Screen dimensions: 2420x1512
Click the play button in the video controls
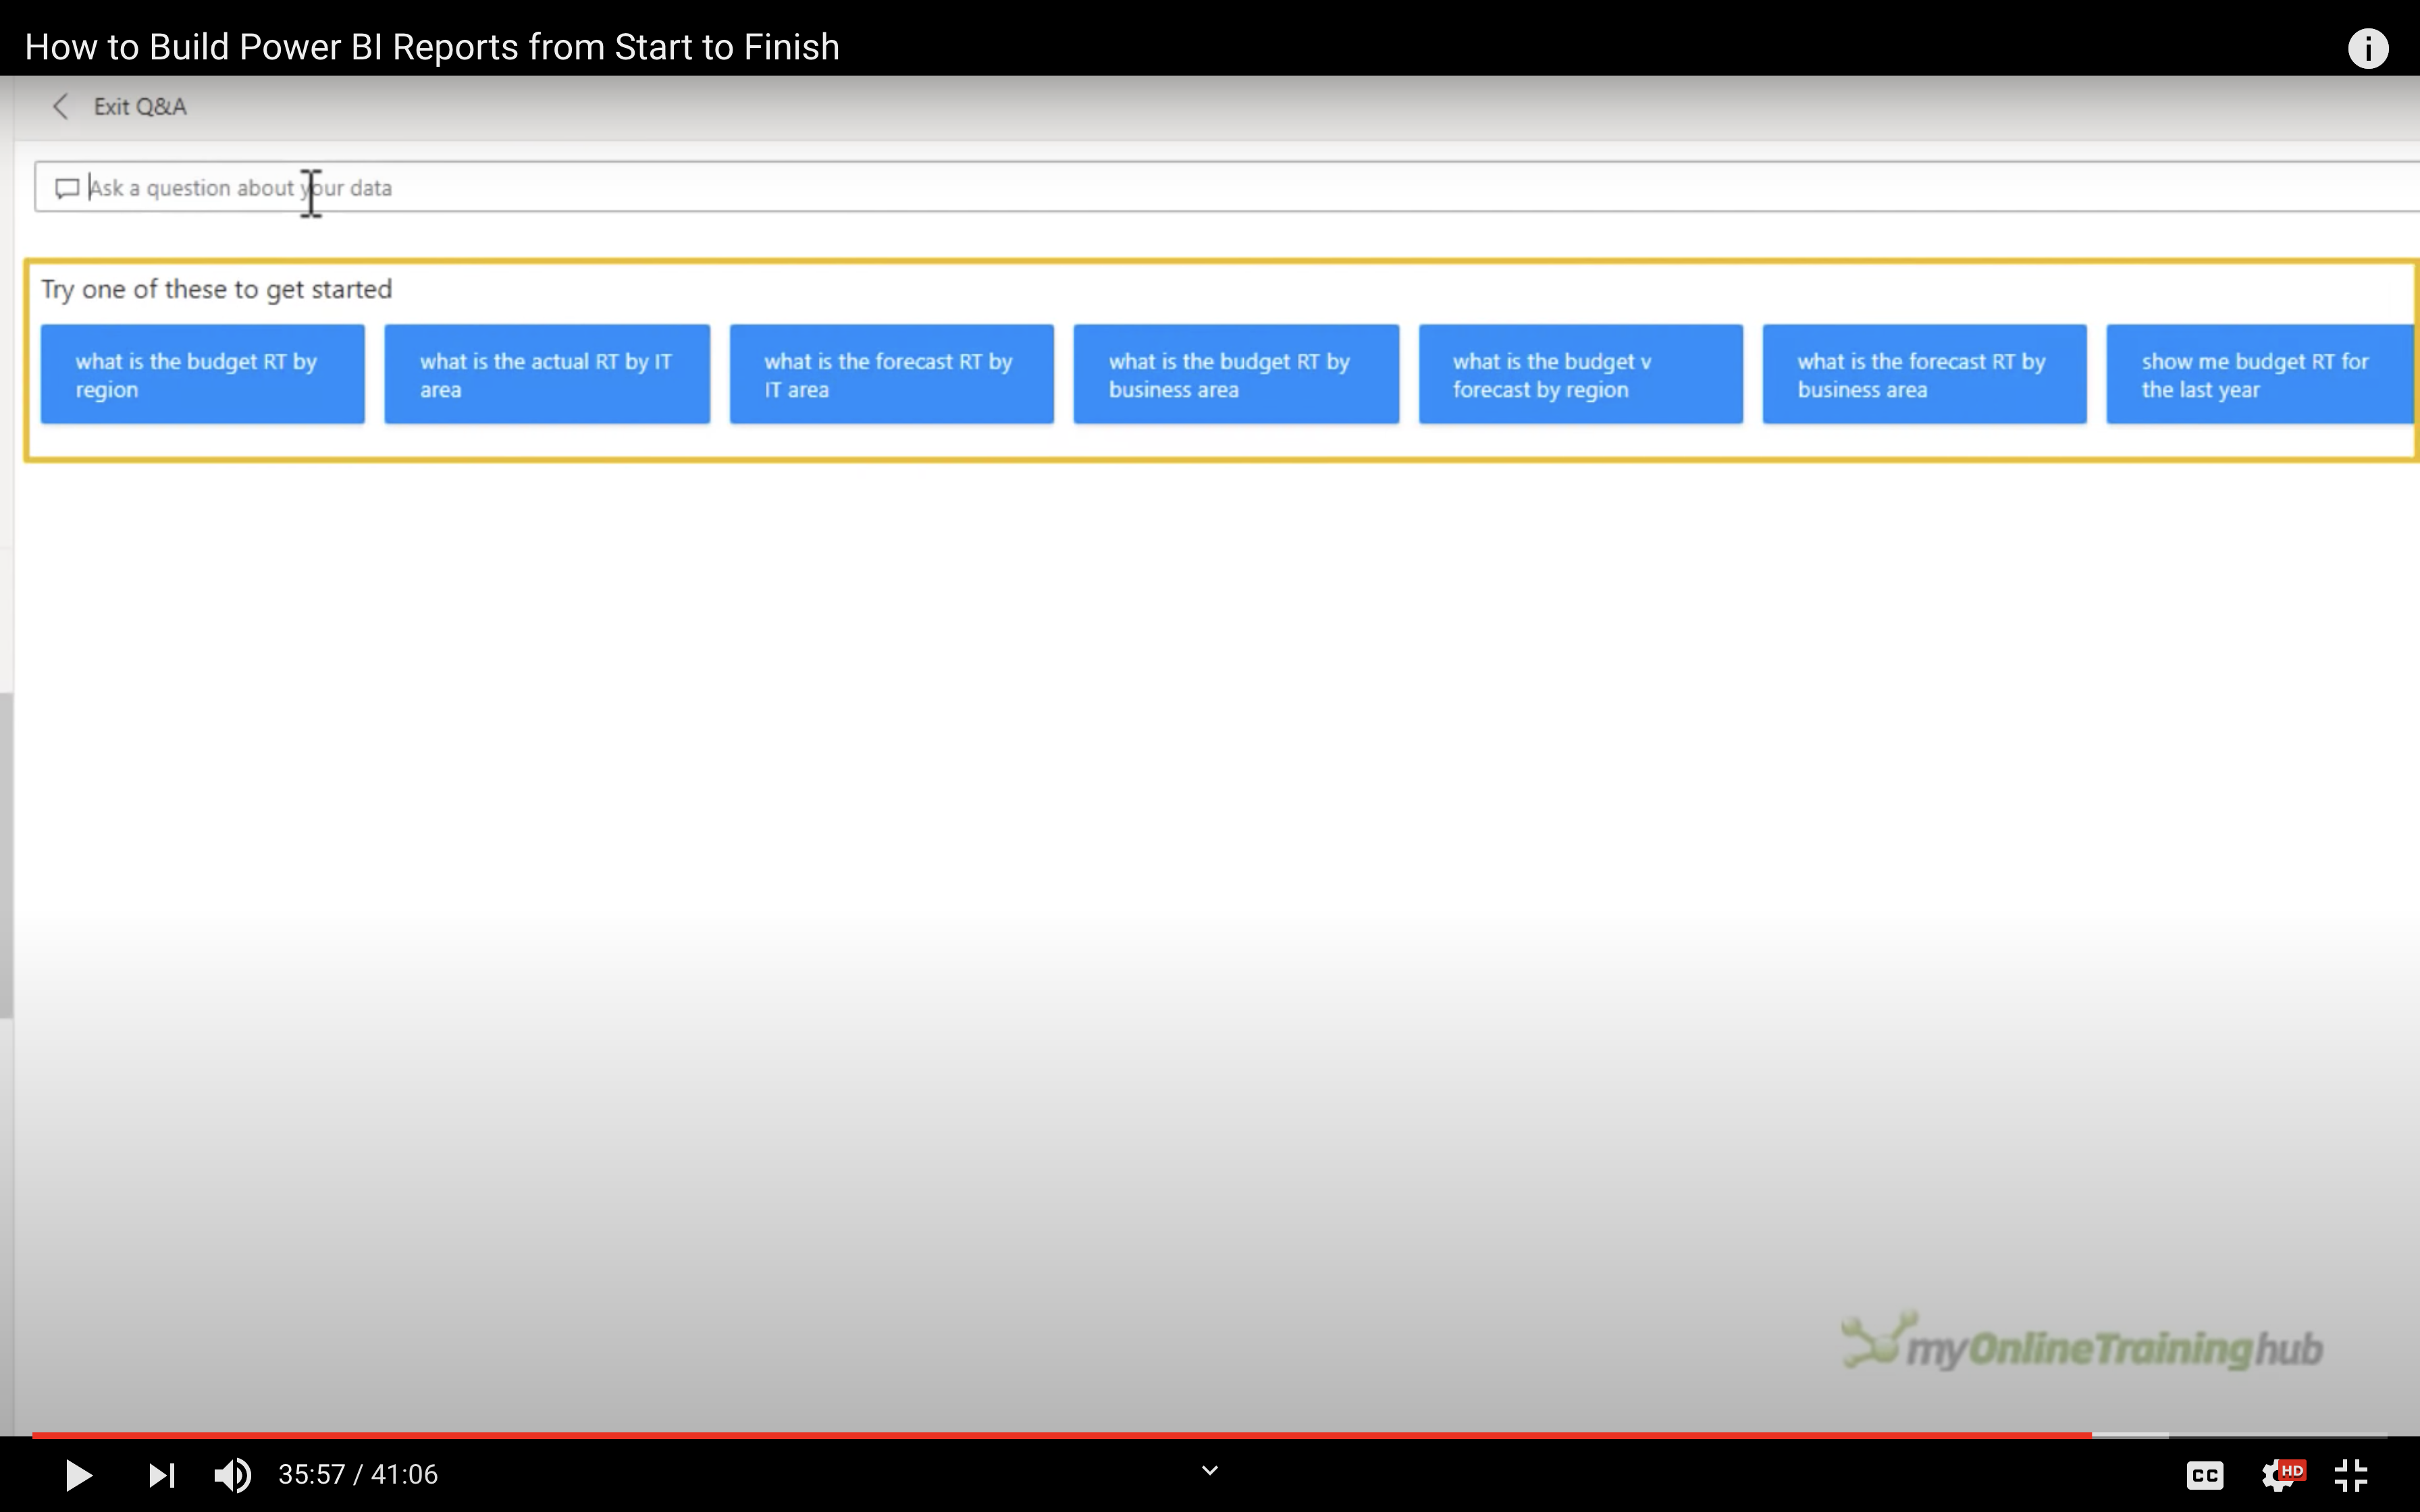pyautogui.click(x=78, y=1474)
